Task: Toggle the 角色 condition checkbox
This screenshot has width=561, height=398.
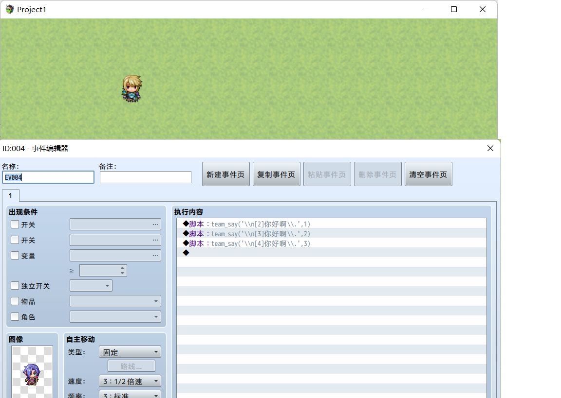Action: click(x=15, y=317)
